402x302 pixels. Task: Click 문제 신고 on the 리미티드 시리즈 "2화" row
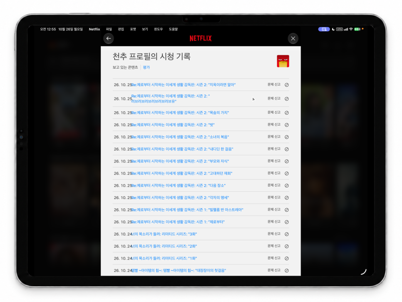[x=274, y=246]
